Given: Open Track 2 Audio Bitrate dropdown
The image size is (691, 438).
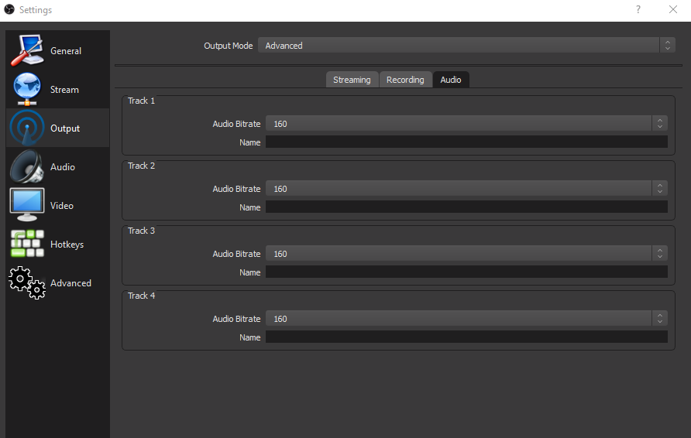Looking at the screenshot, I should [x=466, y=189].
